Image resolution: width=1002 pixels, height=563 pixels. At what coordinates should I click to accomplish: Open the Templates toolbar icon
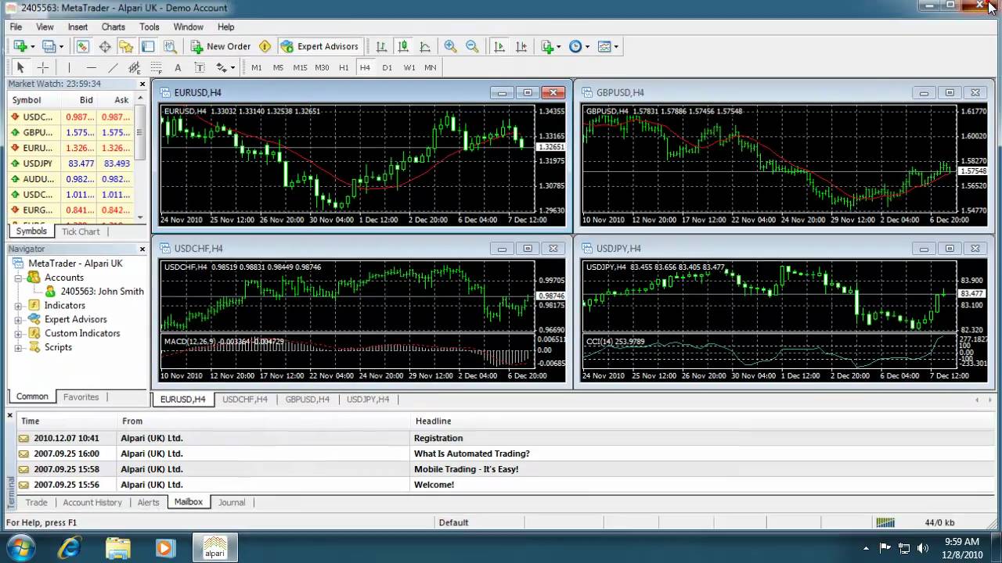[x=604, y=46]
